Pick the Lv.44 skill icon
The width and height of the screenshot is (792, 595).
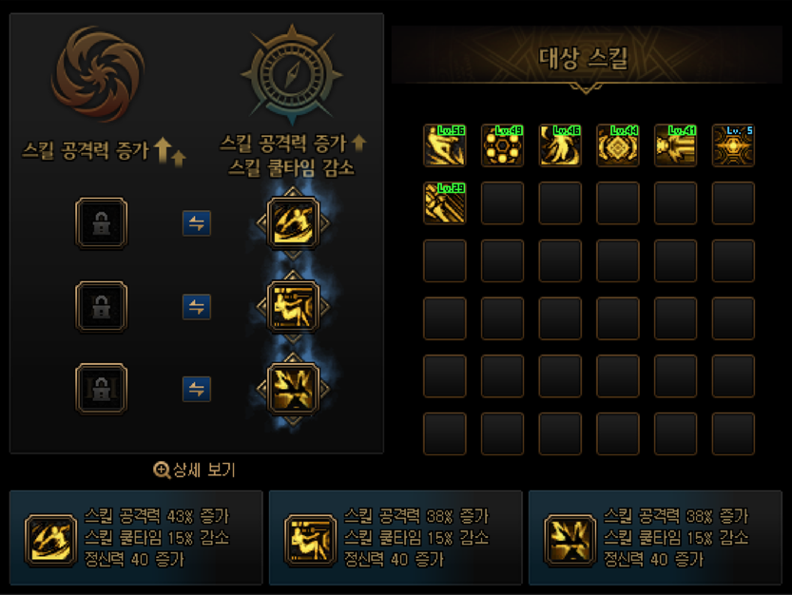pos(618,145)
